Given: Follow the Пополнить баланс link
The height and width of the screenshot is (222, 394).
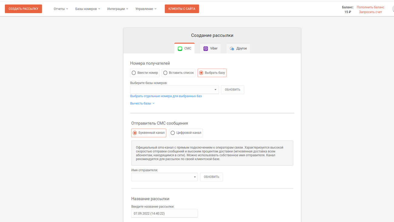Looking at the screenshot, I should pyautogui.click(x=370, y=7).
